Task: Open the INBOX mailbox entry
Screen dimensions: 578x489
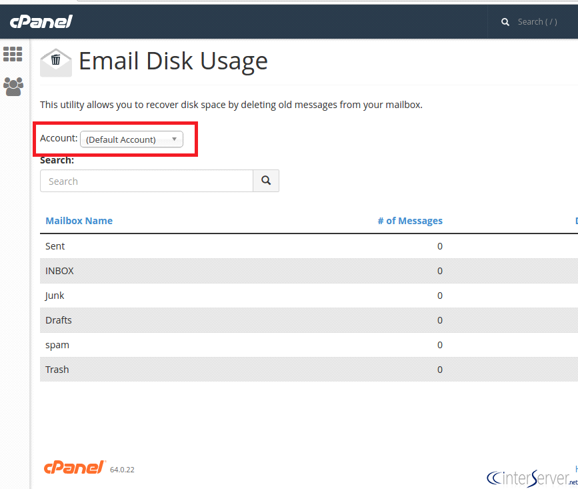Action: tap(59, 270)
